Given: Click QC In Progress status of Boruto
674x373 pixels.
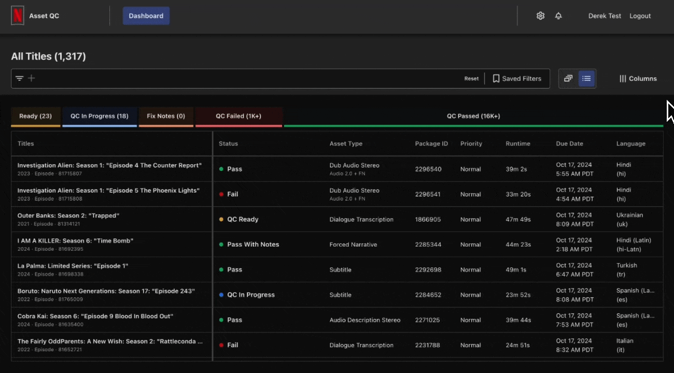Looking at the screenshot, I should pyautogui.click(x=247, y=295).
